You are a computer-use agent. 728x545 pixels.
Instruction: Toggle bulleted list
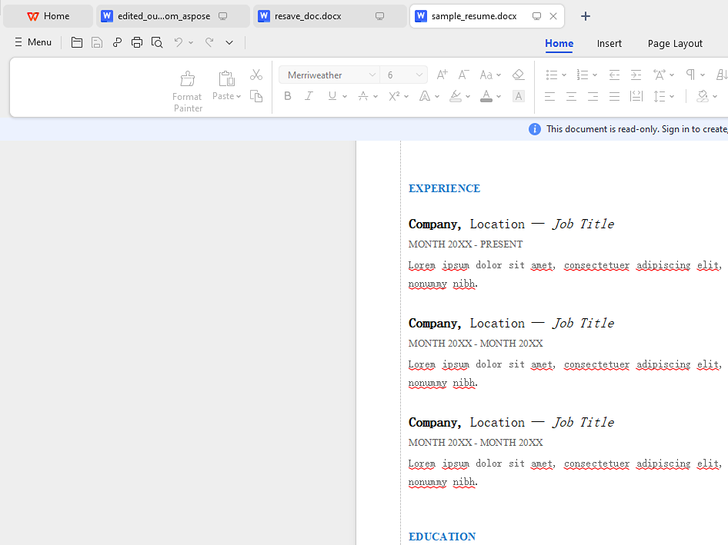(x=552, y=75)
